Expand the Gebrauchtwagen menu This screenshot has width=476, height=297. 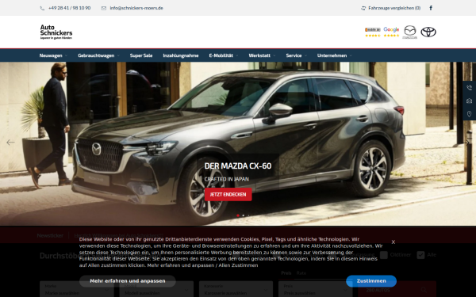coord(98,55)
